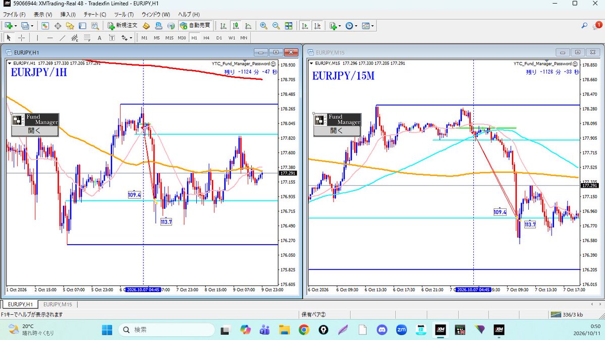The width and height of the screenshot is (605, 340).
Task: Toggle the 自動売買 auto trading button
Action: click(195, 25)
